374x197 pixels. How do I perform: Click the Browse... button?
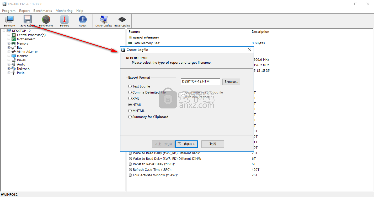(x=231, y=82)
